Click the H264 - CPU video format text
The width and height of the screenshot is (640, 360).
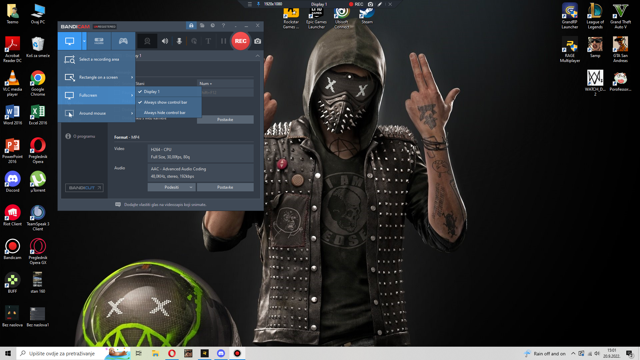tap(161, 150)
